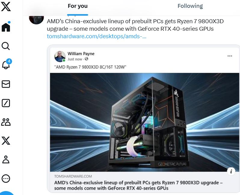Click the article headline under TOMSHARDWARE.COM
240x195 pixels.
coord(138,185)
